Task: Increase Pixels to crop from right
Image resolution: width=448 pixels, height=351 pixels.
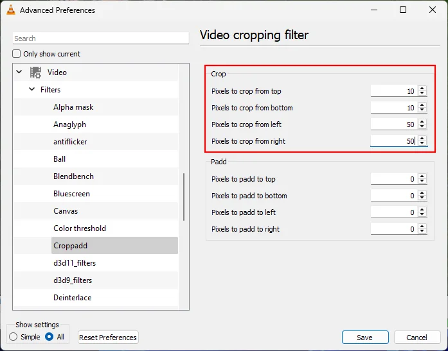Action: [422, 139]
